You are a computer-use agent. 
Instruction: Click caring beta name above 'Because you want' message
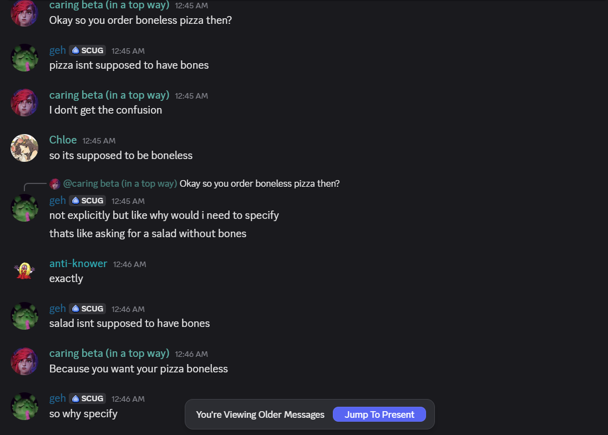(x=109, y=354)
